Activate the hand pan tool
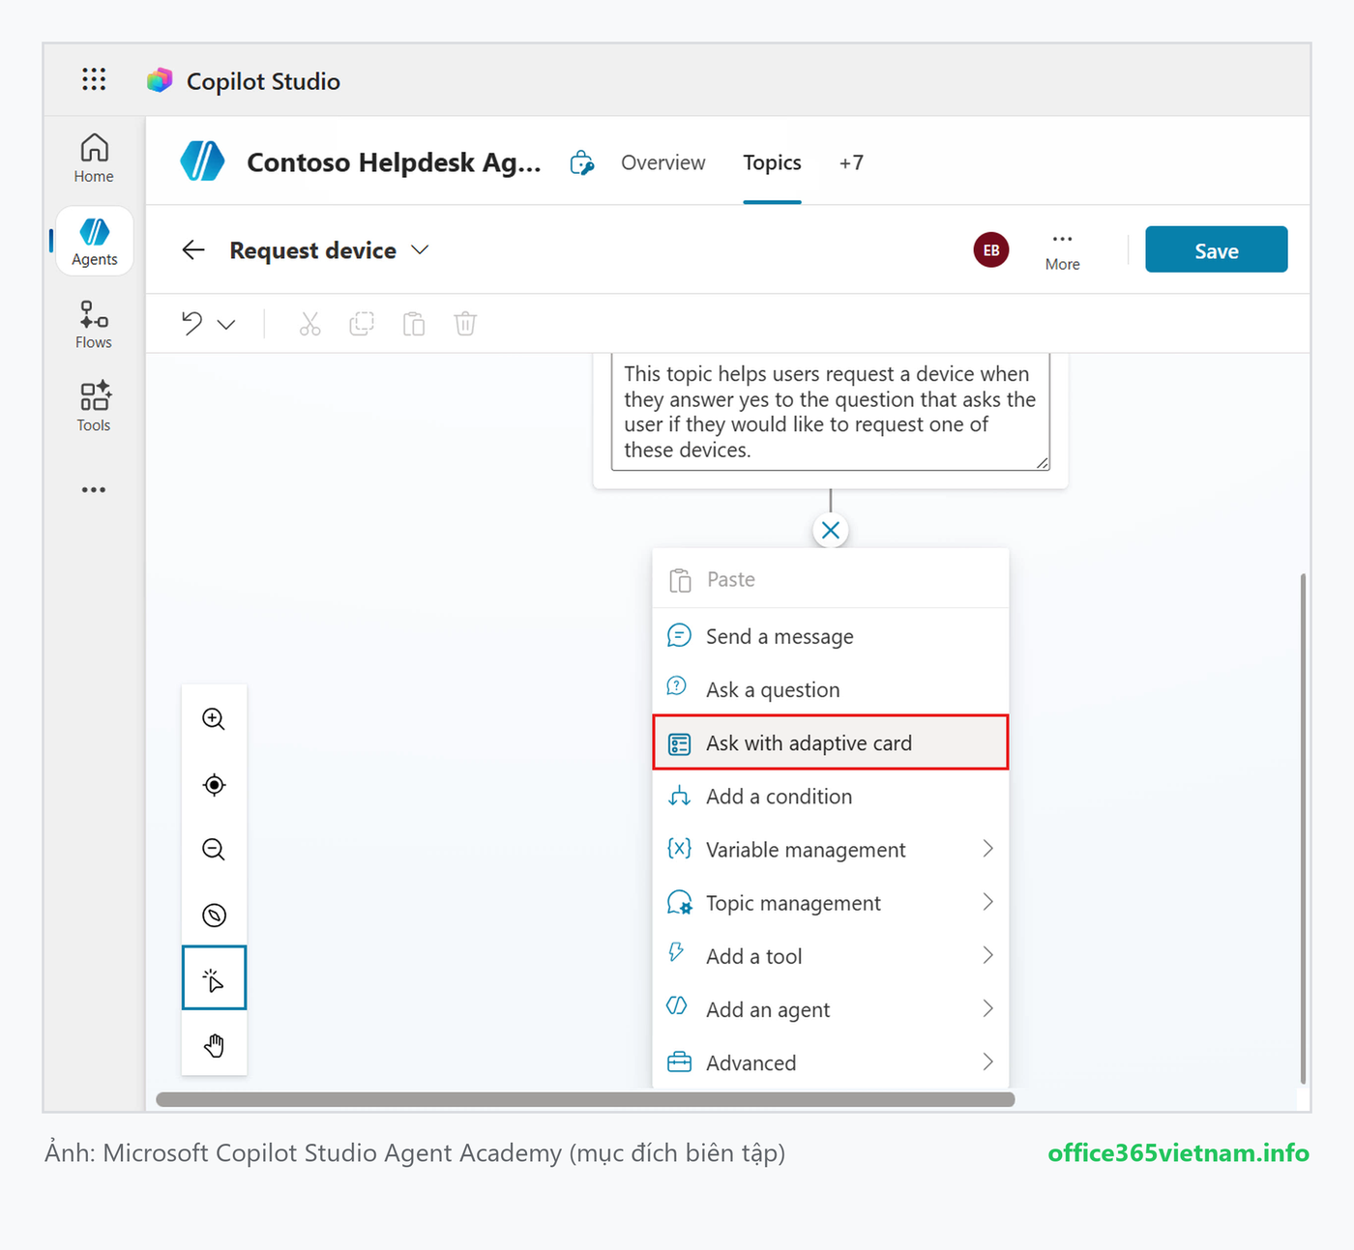Viewport: 1354px width, 1250px height. (x=214, y=1045)
